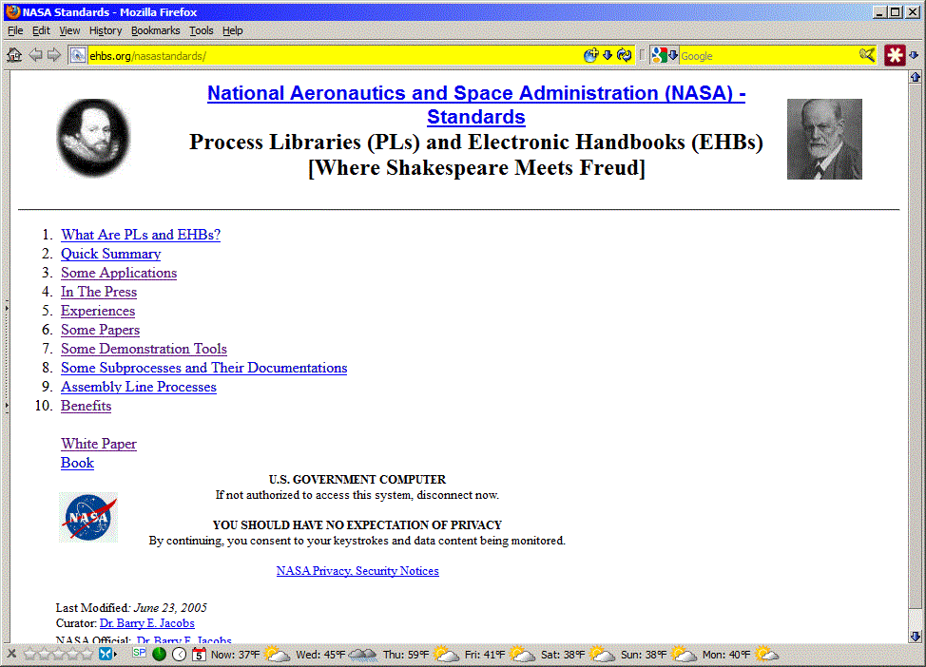Click the site identity icon in address bar

tap(77, 55)
